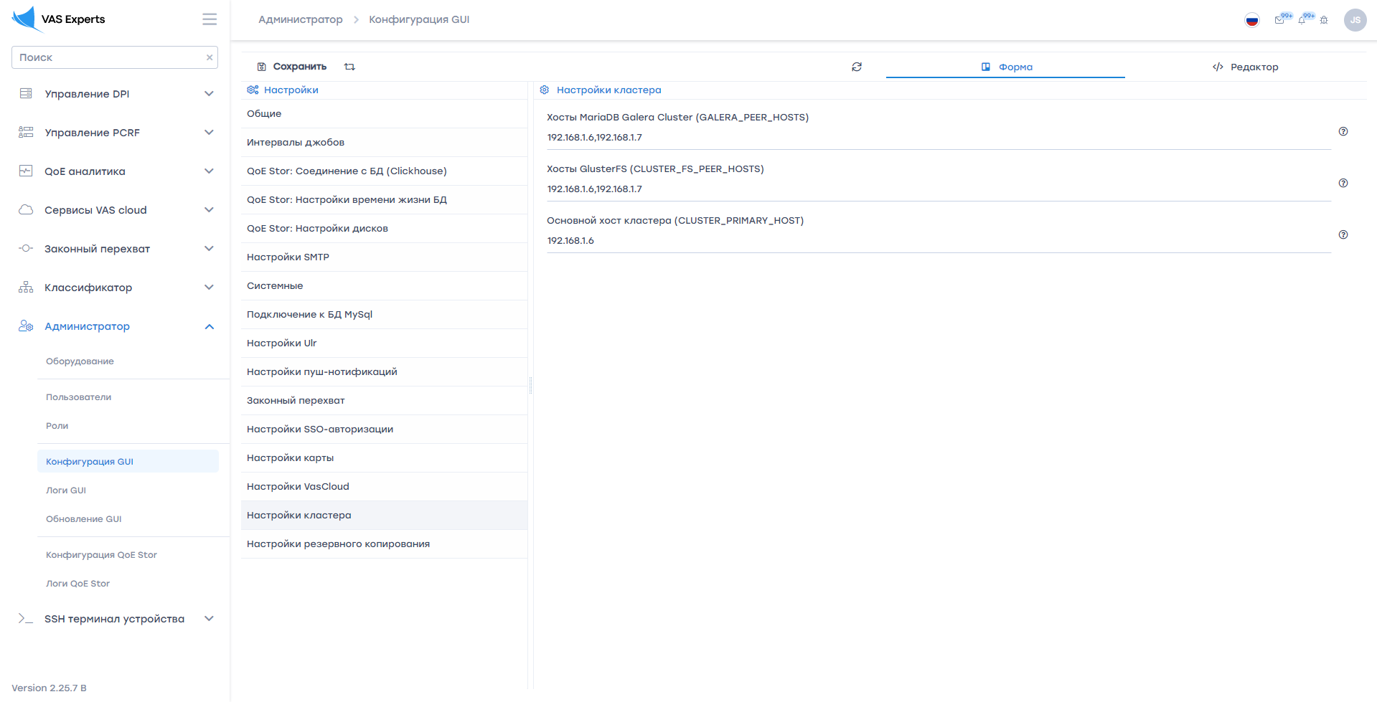Click the Поиск search field
The height and width of the screenshot is (702, 1377).
108,57
